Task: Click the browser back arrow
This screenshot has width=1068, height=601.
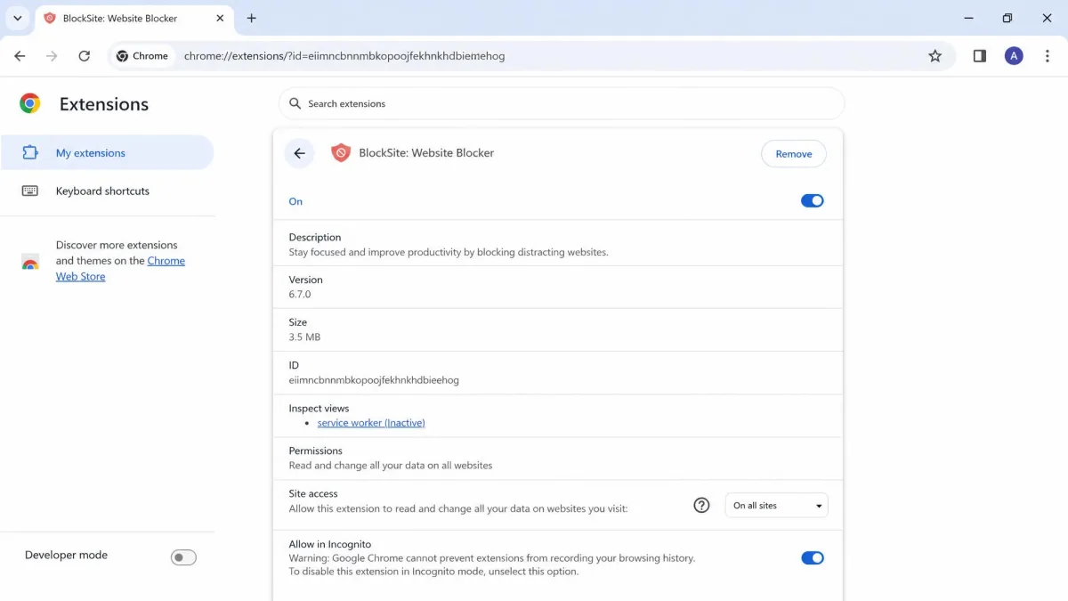Action: pyautogui.click(x=20, y=56)
